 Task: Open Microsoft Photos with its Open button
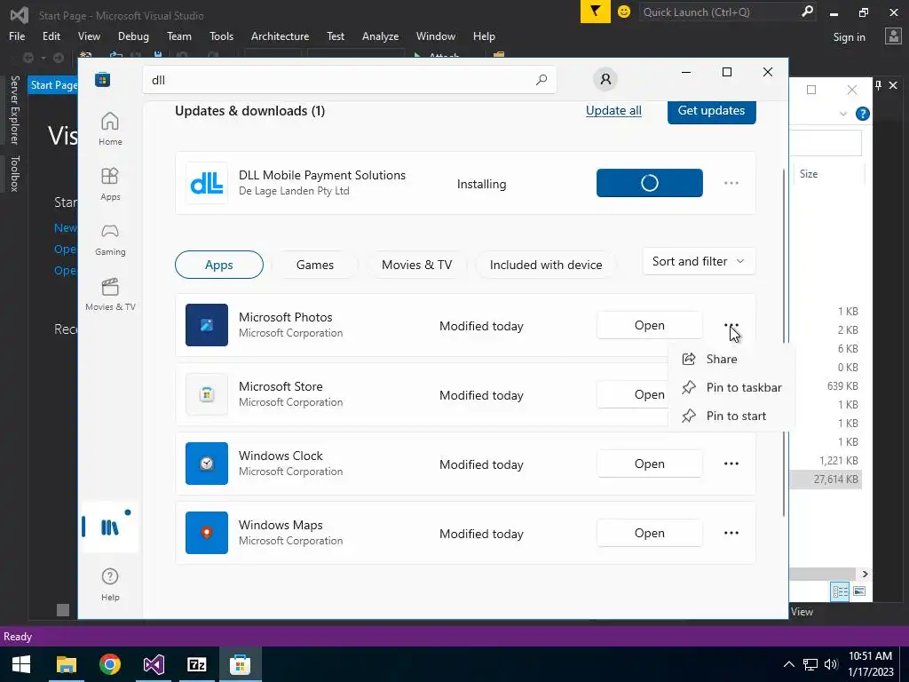tap(649, 325)
